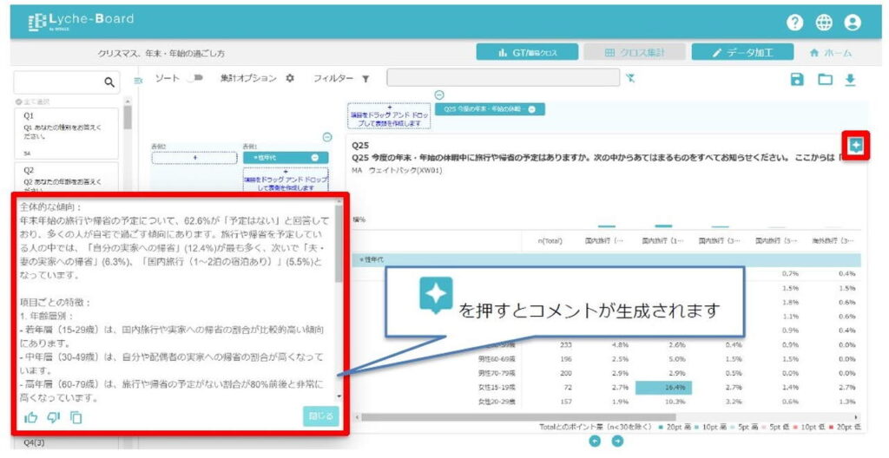Collapse the column axis area

point(438,95)
